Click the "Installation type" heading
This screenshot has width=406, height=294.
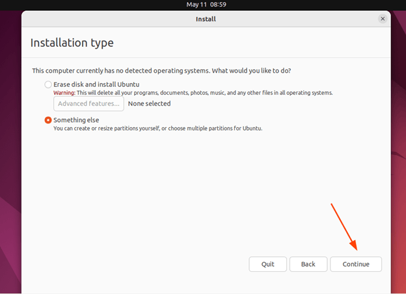click(72, 43)
